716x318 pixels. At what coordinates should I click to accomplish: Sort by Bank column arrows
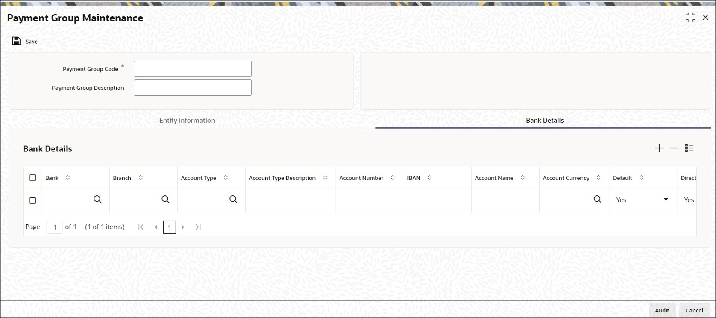tap(68, 178)
